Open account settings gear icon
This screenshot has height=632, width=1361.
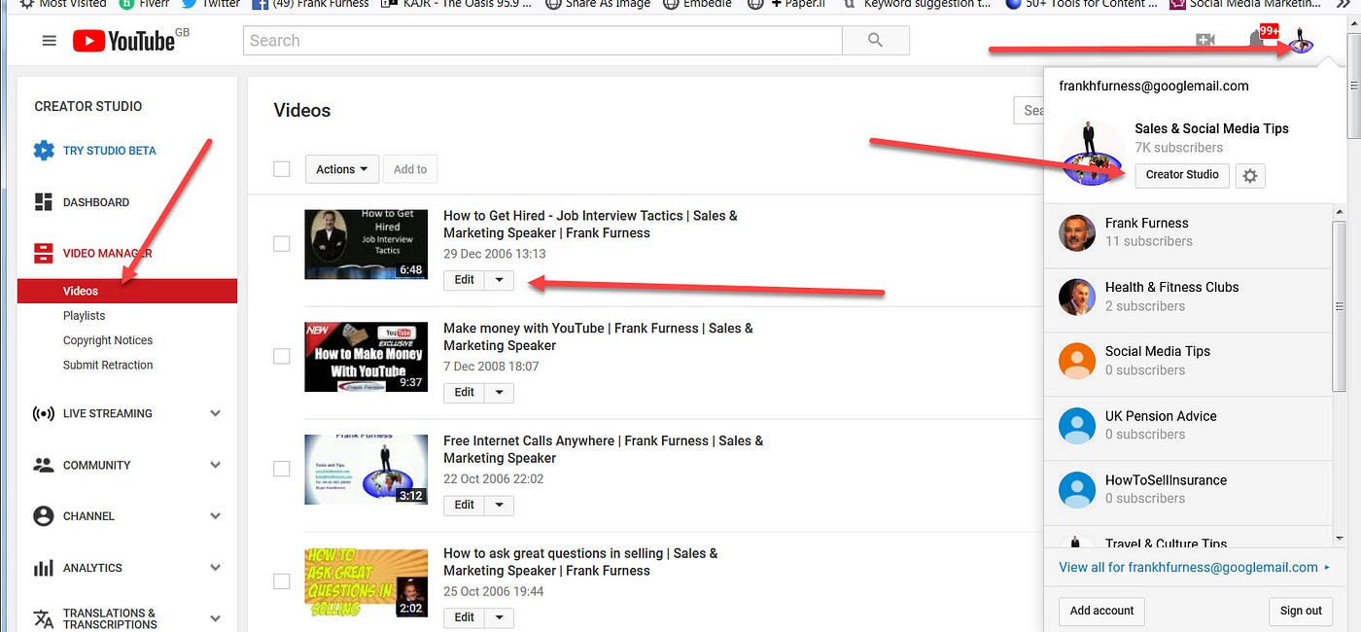[x=1251, y=176]
